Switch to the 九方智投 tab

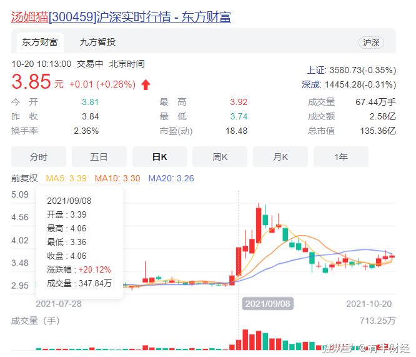coord(97,43)
